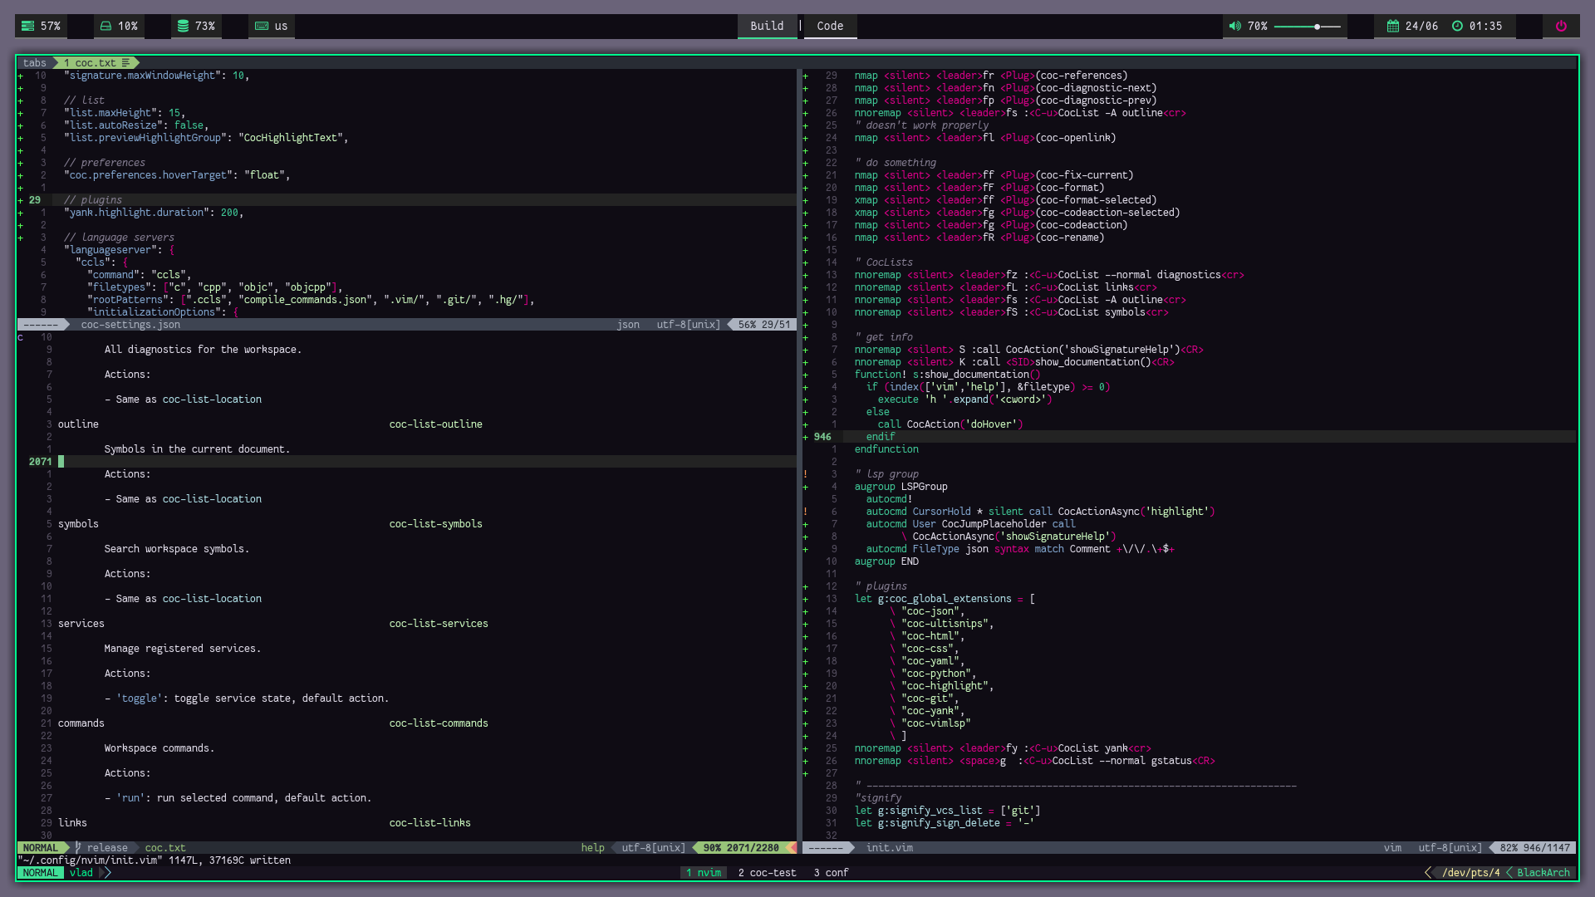
Task: Click the 'toggle' service state action line
Action: 247,698
